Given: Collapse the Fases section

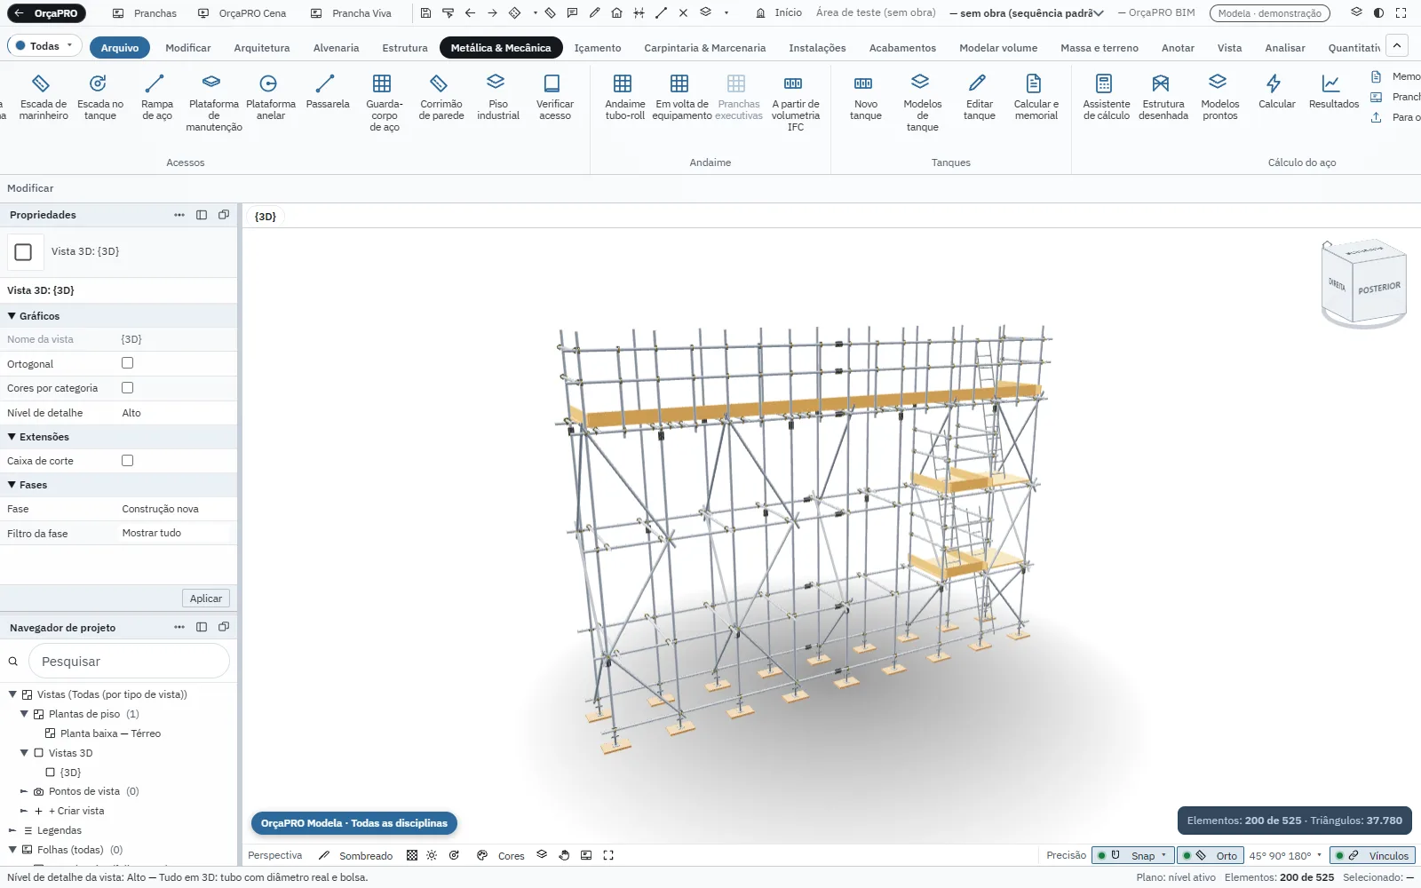Looking at the screenshot, I should point(12,485).
